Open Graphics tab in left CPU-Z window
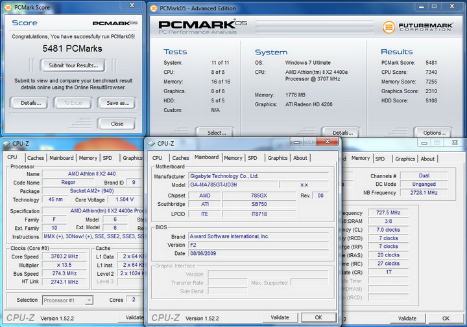 [132, 158]
